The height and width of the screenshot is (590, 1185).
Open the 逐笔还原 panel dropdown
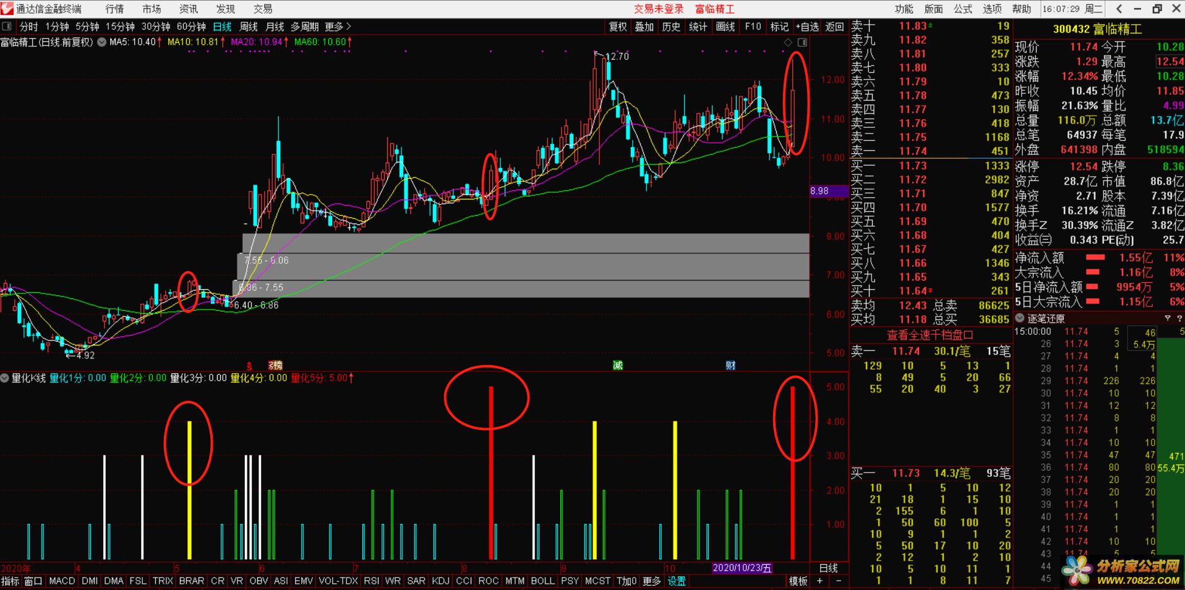pos(1020,318)
